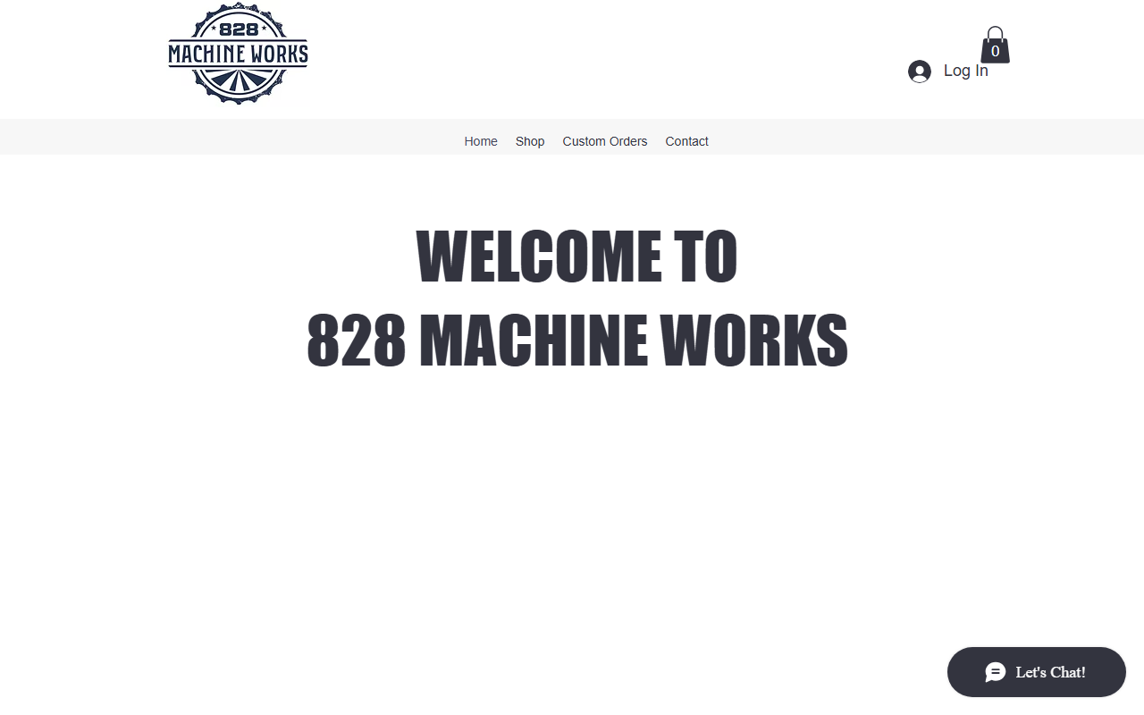Go to the Home menu item

(481, 141)
